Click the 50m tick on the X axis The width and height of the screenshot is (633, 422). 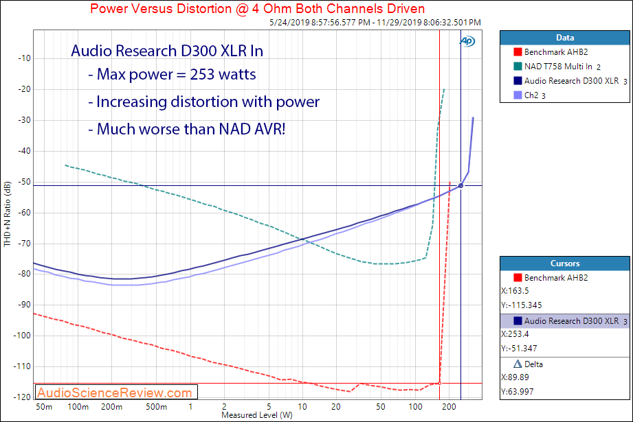(44, 407)
